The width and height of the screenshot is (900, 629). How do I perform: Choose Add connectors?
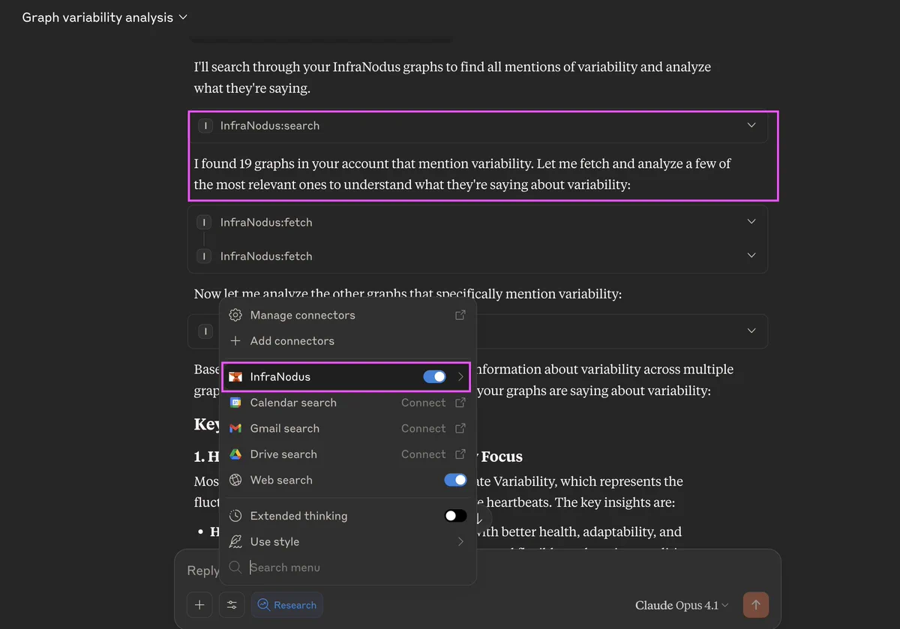348,340
